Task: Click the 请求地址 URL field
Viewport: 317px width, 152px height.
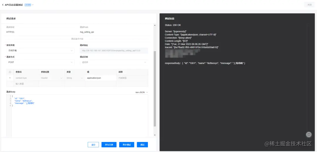Action: 114,50
